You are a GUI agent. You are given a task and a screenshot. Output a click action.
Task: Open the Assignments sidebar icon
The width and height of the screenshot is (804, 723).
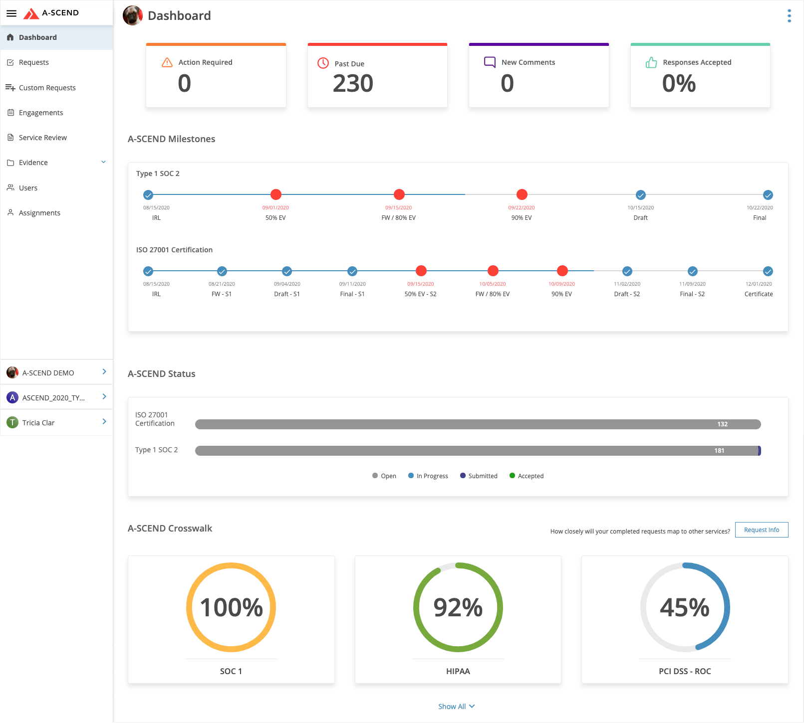(x=10, y=212)
